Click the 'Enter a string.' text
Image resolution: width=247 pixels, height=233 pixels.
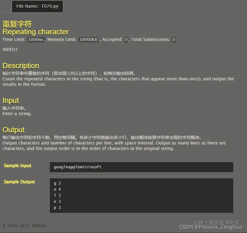[x=17, y=114]
